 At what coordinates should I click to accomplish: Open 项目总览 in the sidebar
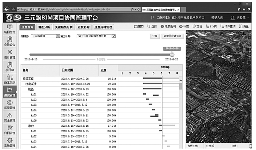coord(10,29)
